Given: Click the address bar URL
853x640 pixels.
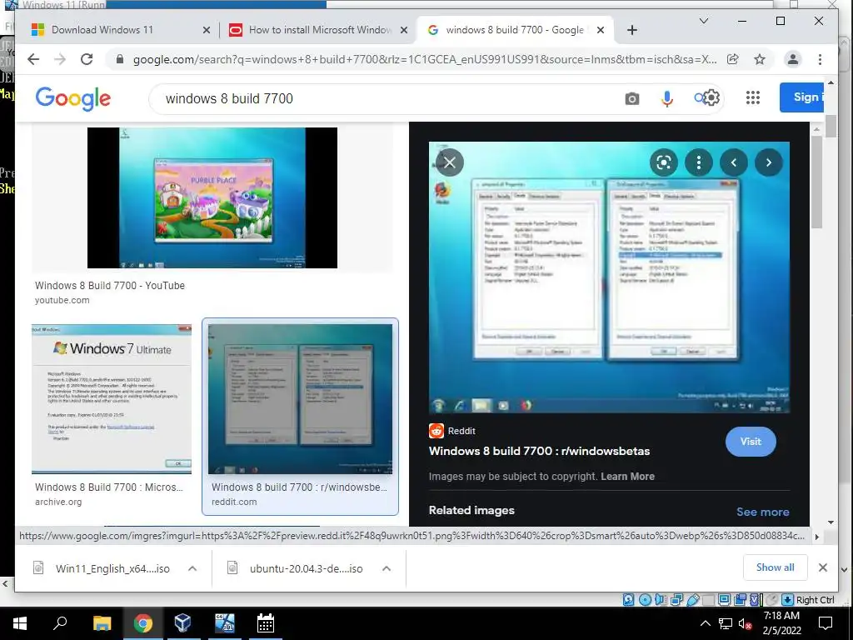Looking at the screenshot, I should (424, 59).
